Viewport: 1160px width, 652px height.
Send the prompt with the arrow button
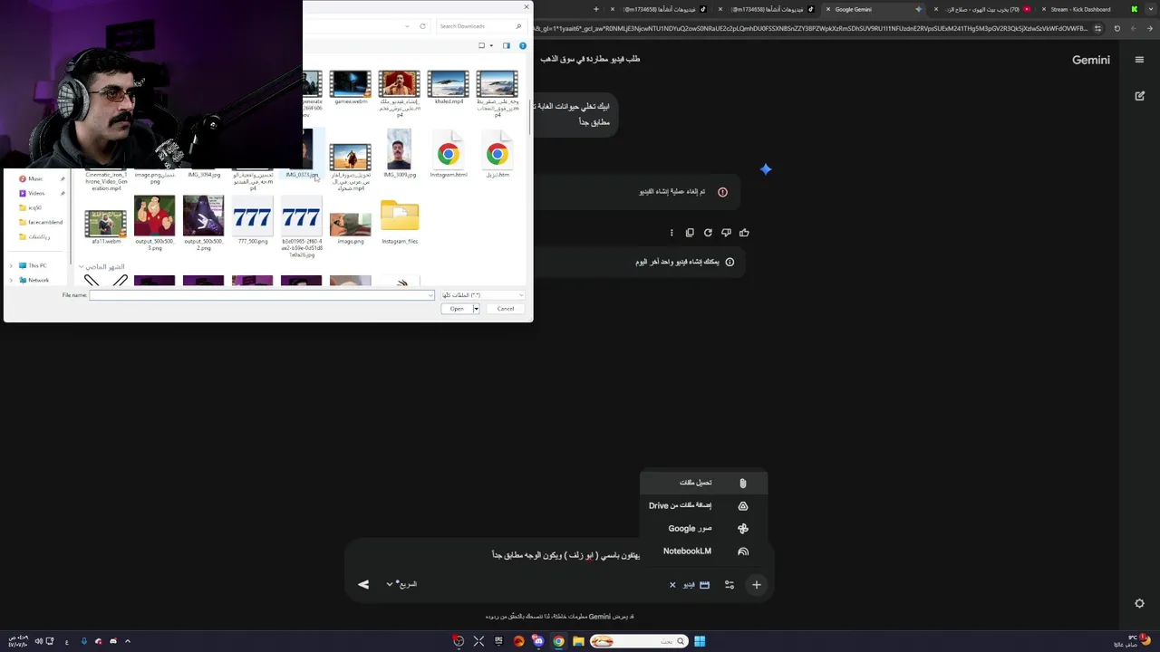363,584
